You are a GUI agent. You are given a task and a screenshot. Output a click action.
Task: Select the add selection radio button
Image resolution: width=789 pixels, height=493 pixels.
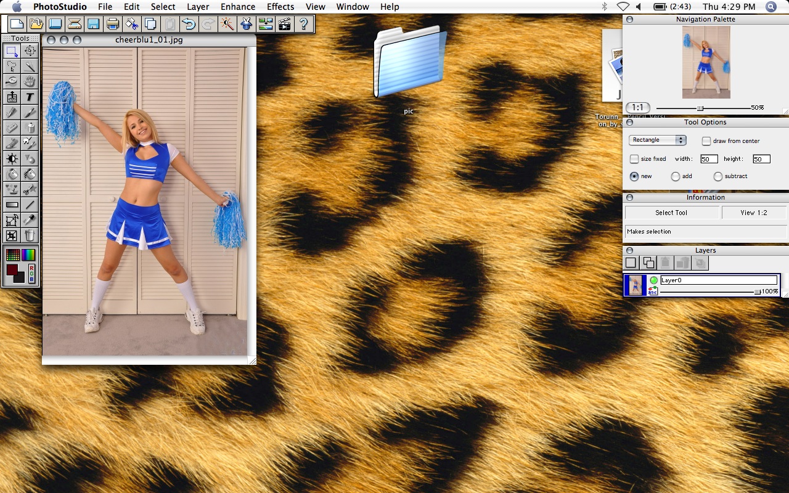pyautogui.click(x=676, y=176)
